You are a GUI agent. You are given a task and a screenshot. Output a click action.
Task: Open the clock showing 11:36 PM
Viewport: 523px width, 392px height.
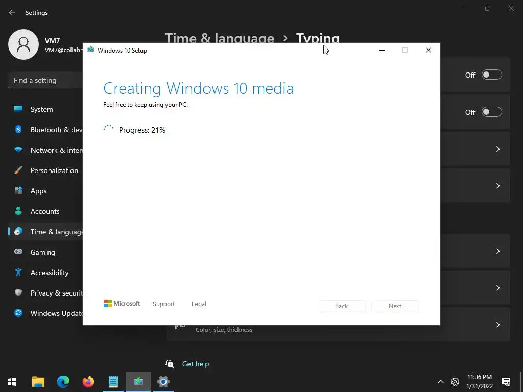coord(480,382)
